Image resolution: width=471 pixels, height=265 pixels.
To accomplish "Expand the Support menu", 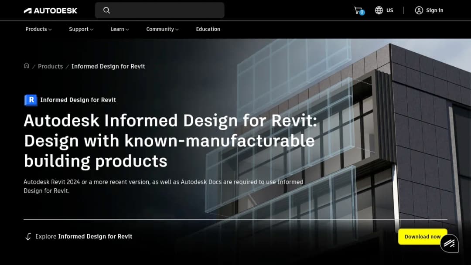I will 81,29.
